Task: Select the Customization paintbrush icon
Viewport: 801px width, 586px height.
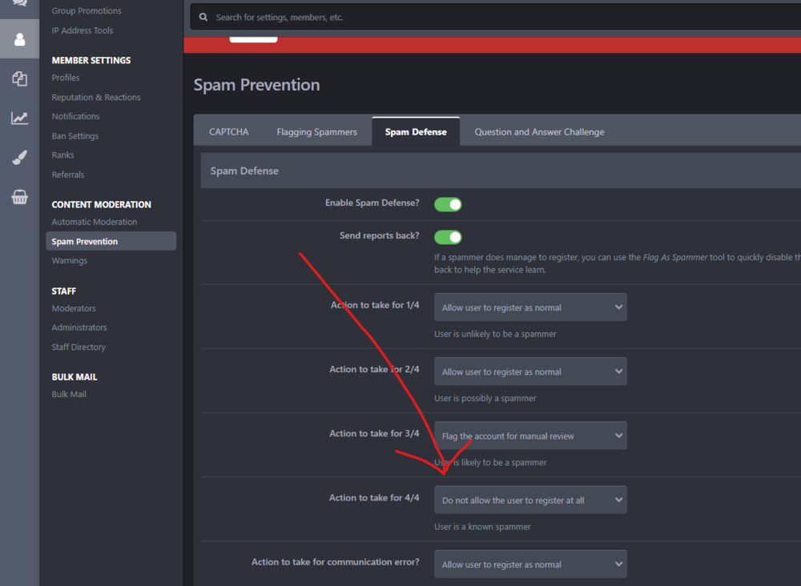Action: point(19,158)
